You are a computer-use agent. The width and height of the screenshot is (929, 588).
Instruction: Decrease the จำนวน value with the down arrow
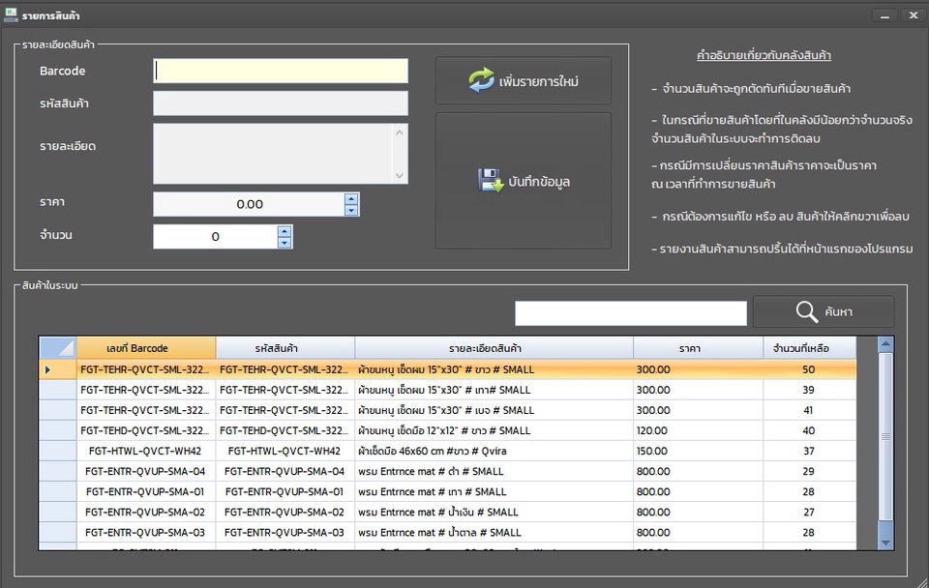click(x=284, y=242)
